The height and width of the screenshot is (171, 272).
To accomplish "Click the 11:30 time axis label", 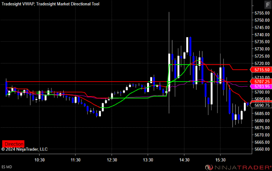I will click(76, 160).
